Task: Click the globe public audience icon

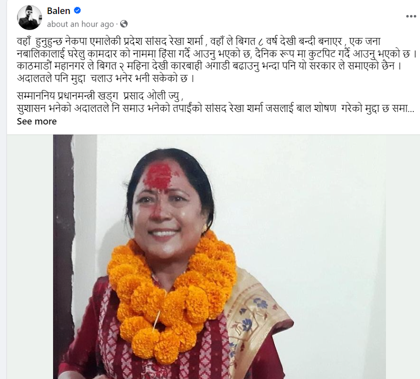Action: 124,24
